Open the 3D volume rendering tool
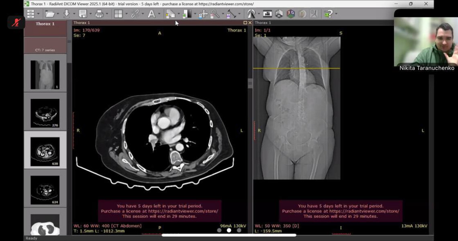Image resolution: width=458 pixels, height=241 pixels. point(290,14)
